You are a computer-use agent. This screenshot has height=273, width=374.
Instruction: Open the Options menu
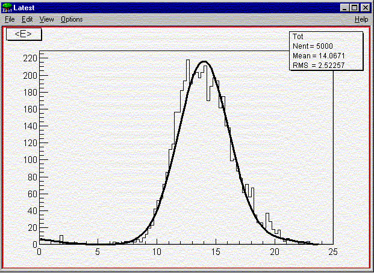[x=72, y=19]
